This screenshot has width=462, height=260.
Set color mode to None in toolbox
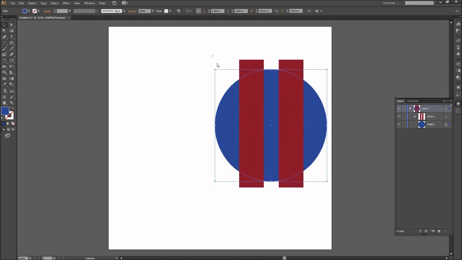click(13, 123)
